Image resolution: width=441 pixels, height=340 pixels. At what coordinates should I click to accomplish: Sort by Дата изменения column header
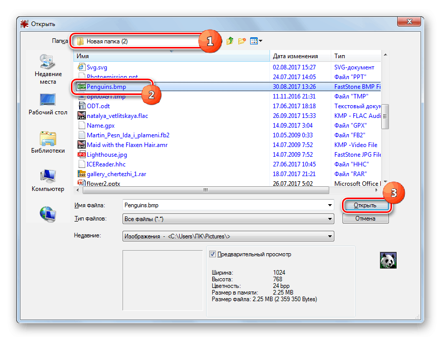point(300,56)
